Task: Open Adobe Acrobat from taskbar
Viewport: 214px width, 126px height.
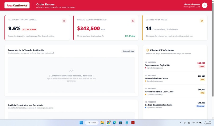Action: click(133, 123)
